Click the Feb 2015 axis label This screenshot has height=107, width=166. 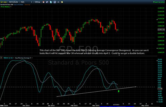[x=74, y=106]
